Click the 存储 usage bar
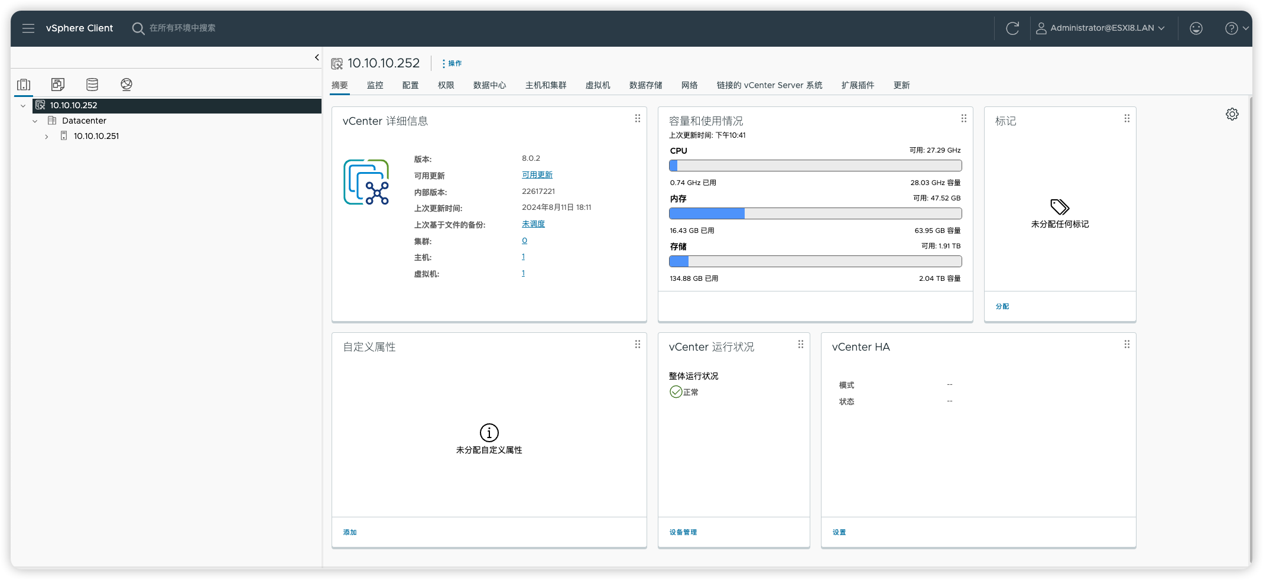This screenshot has width=1263, height=580. tap(815, 261)
